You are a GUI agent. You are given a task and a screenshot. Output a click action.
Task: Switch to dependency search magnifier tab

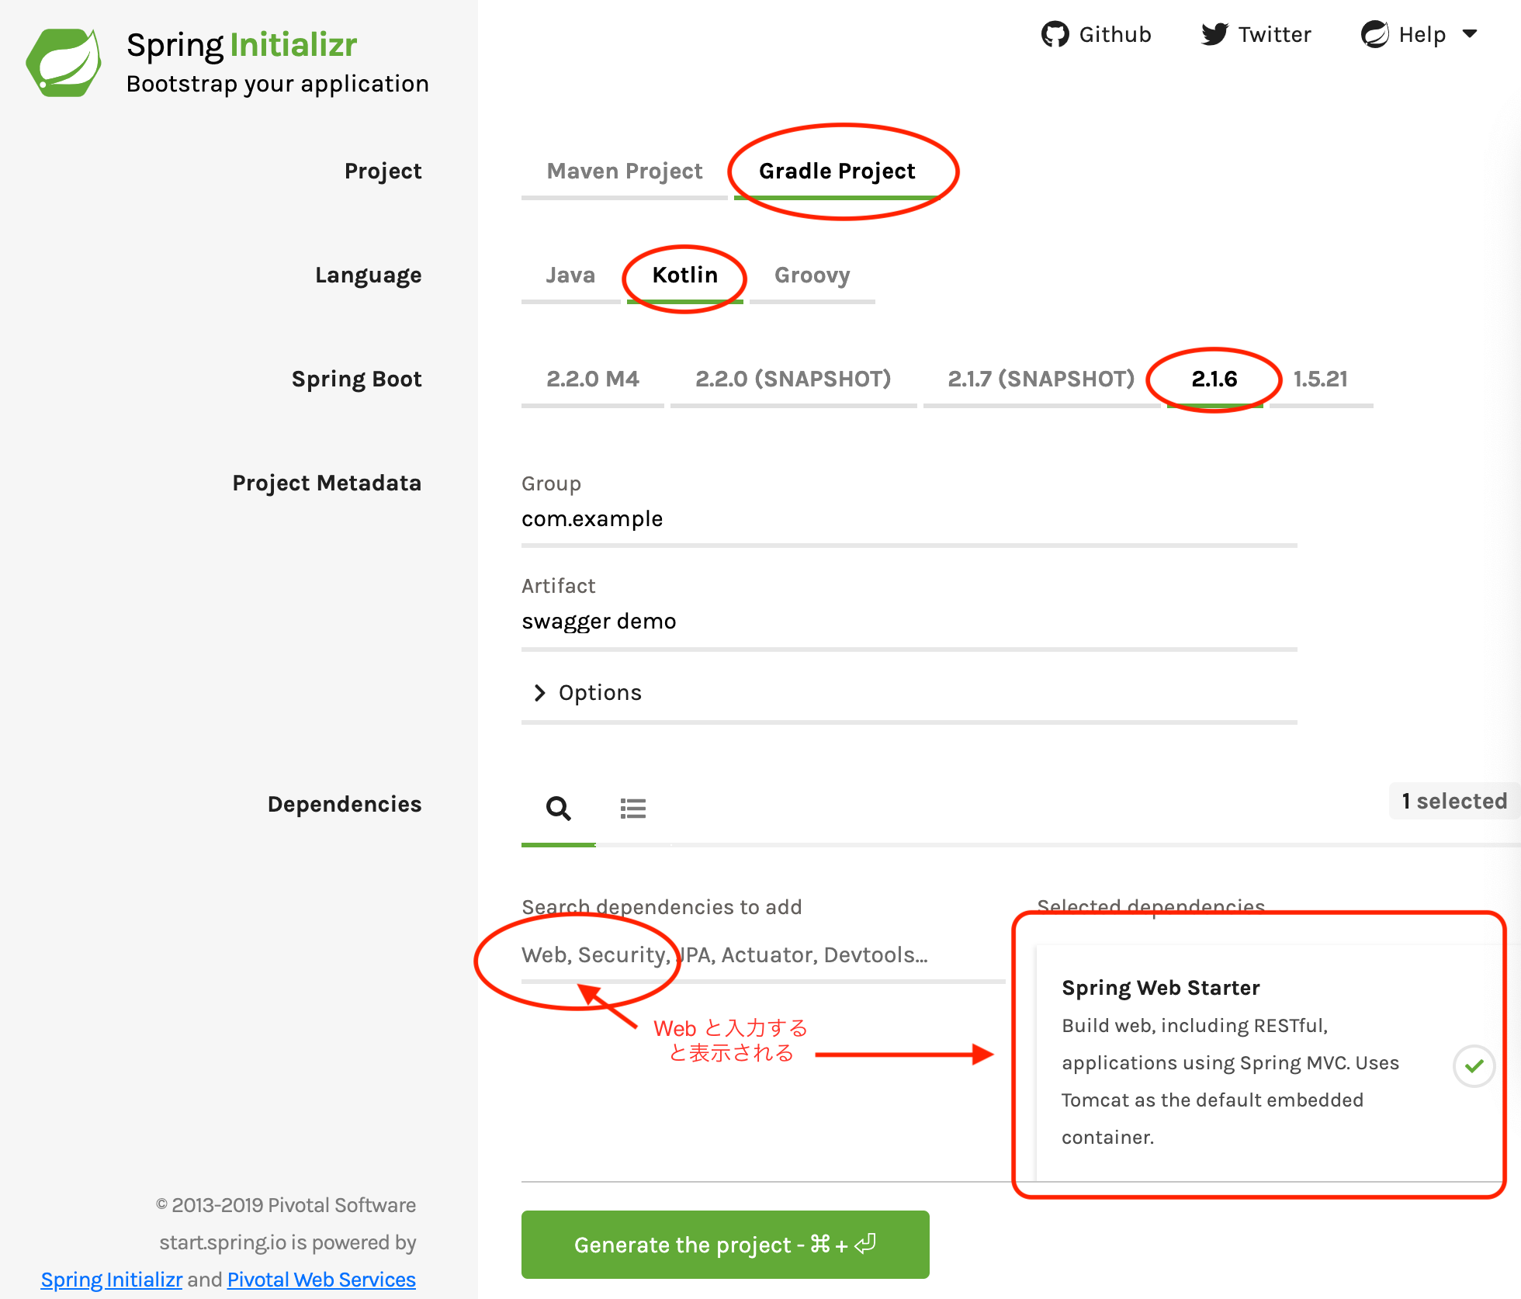[x=558, y=809]
